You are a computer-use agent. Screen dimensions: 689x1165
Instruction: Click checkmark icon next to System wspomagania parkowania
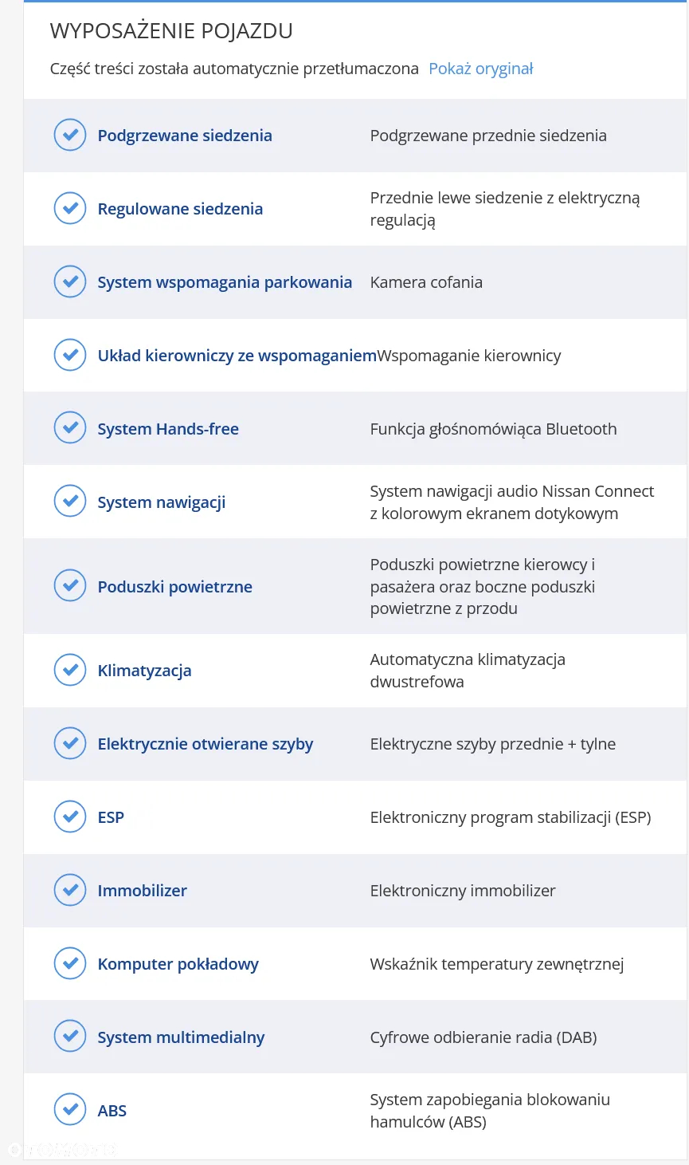[x=70, y=281]
